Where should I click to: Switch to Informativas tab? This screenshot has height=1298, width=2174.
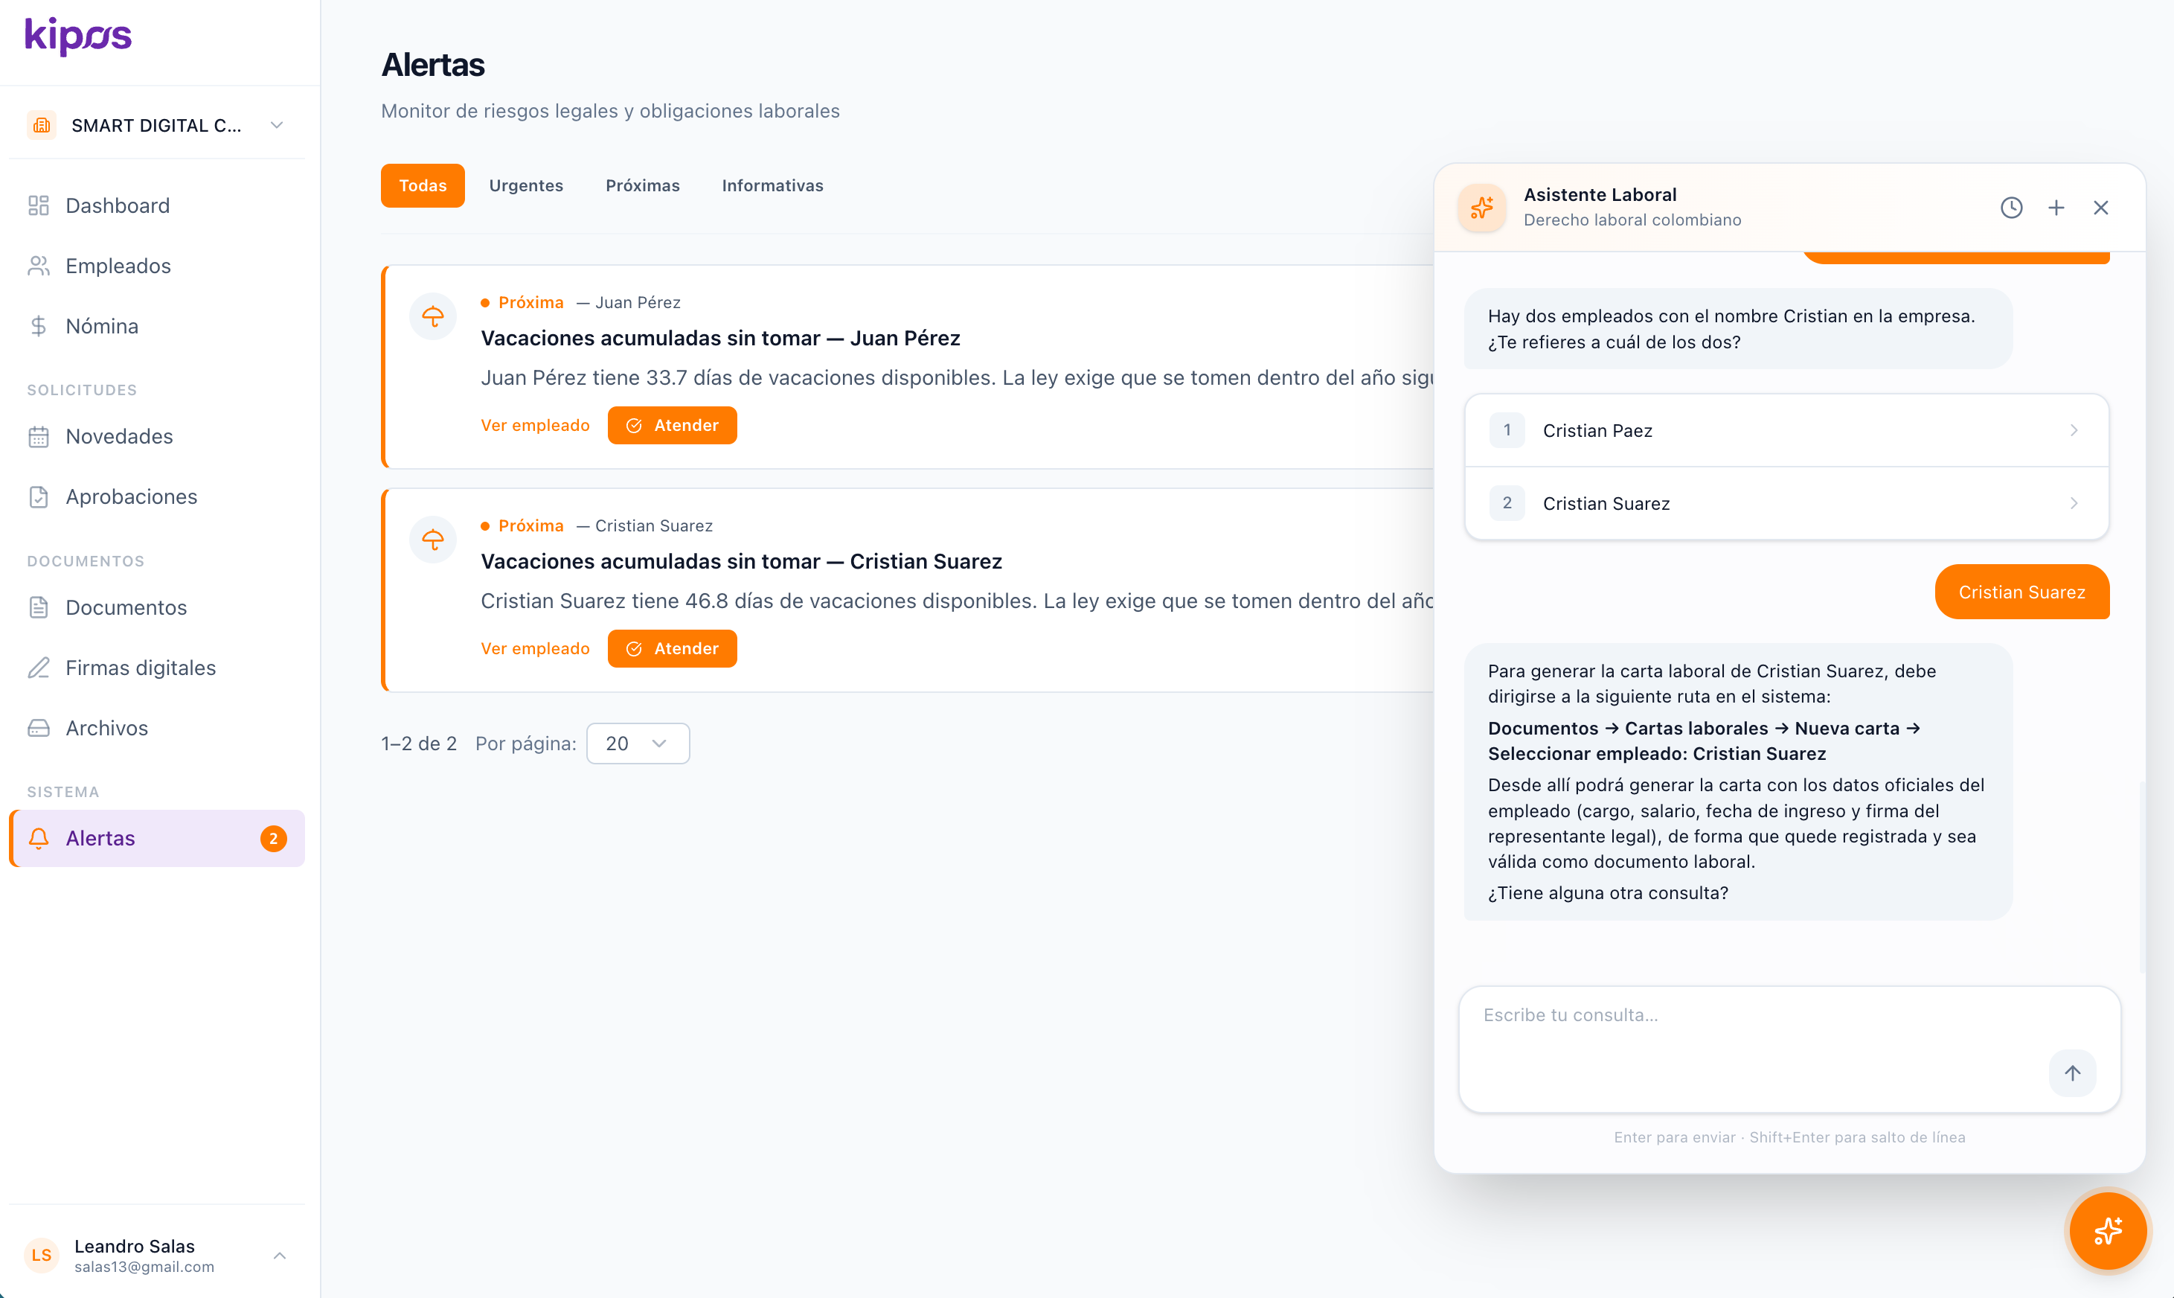(x=772, y=185)
